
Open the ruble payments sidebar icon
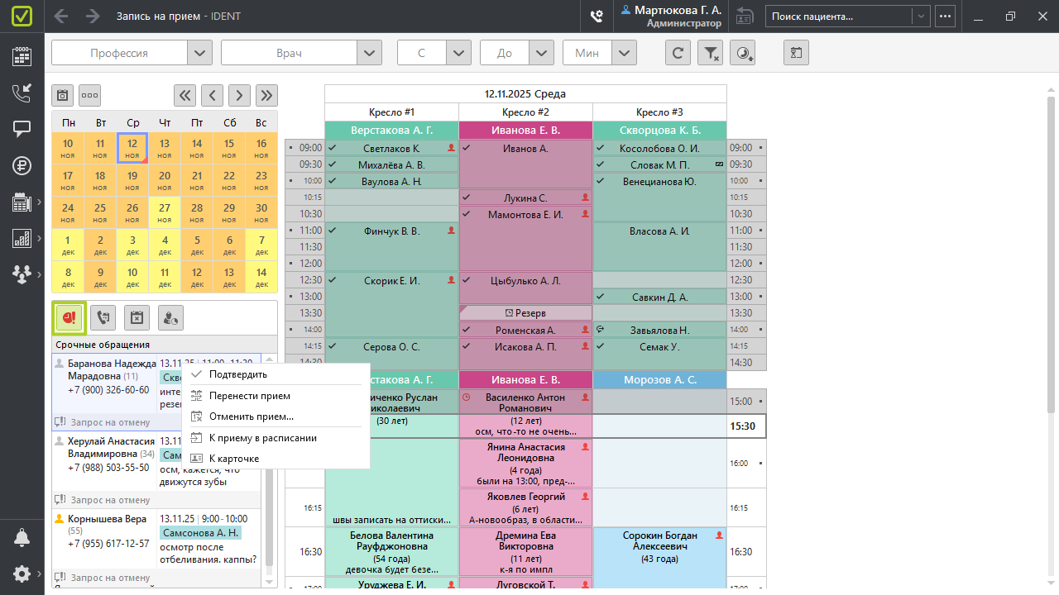22,165
